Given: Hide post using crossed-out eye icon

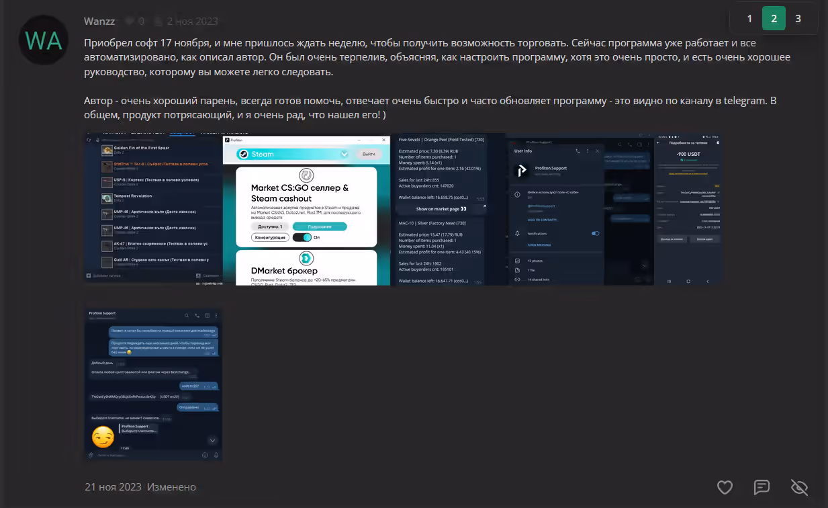Looking at the screenshot, I should coord(798,487).
